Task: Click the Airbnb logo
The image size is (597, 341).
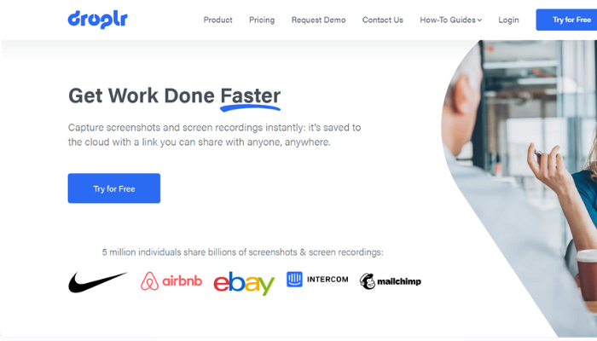Action: click(171, 281)
